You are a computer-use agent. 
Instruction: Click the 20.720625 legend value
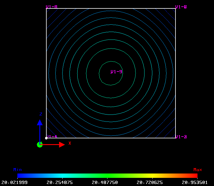click(150, 183)
